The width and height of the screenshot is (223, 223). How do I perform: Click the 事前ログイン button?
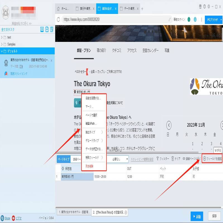click(x=179, y=20)
